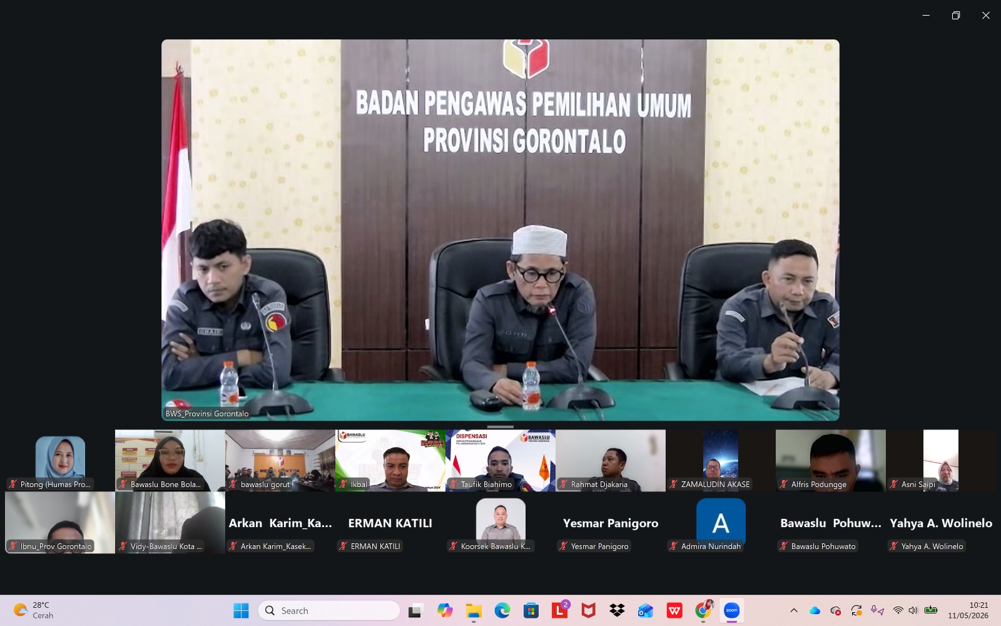
Task: Click the tray icon with red error mark
Action: click(x=835, y=610)
